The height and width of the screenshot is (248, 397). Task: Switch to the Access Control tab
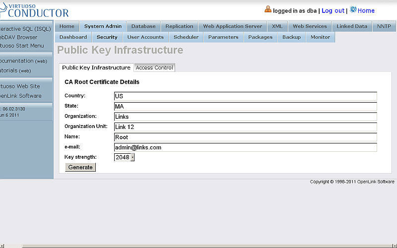tap(154, 68)
